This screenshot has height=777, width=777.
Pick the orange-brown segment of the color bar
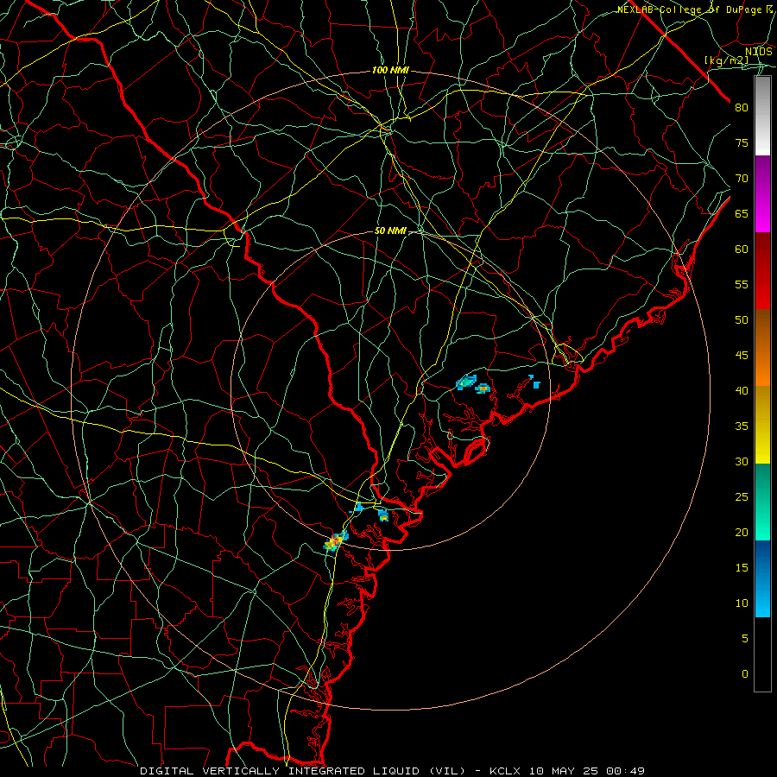click(762, 347)
